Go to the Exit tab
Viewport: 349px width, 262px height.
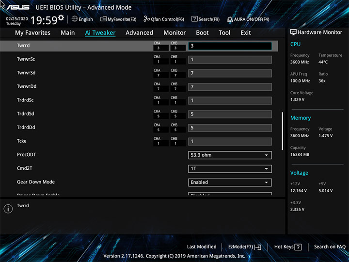[245, 33]
